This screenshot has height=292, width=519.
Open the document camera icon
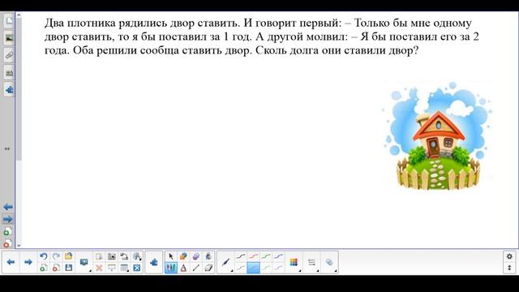coord(124,256)
